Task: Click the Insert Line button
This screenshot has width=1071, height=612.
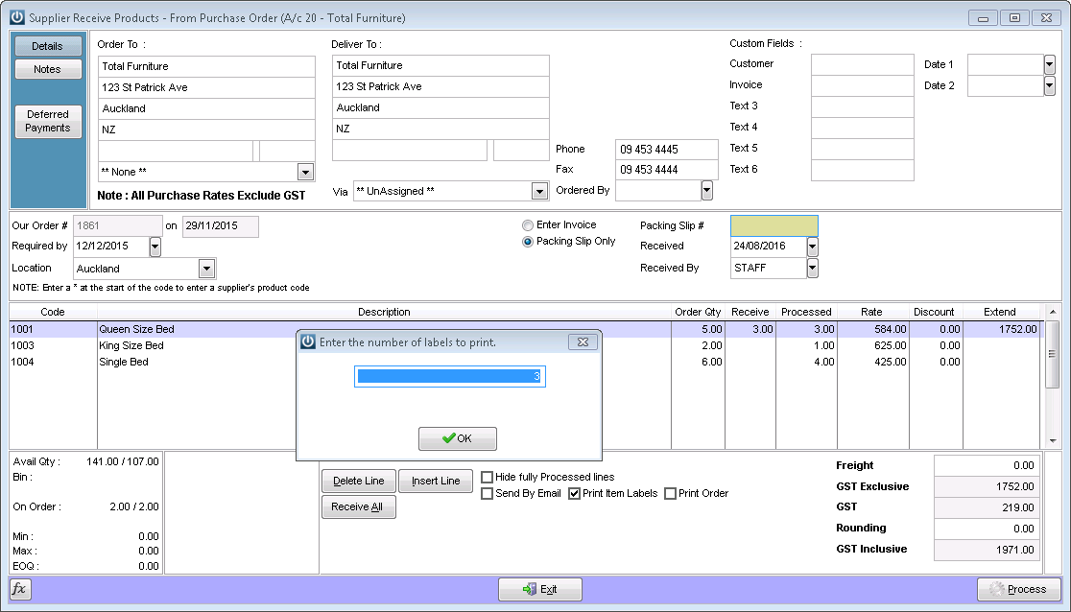Action: [436, 481]
